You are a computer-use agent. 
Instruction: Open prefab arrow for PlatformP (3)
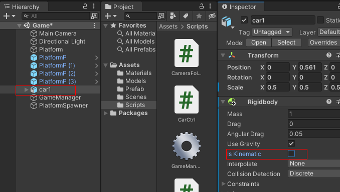pyautogui.click(x=97, y=81)
